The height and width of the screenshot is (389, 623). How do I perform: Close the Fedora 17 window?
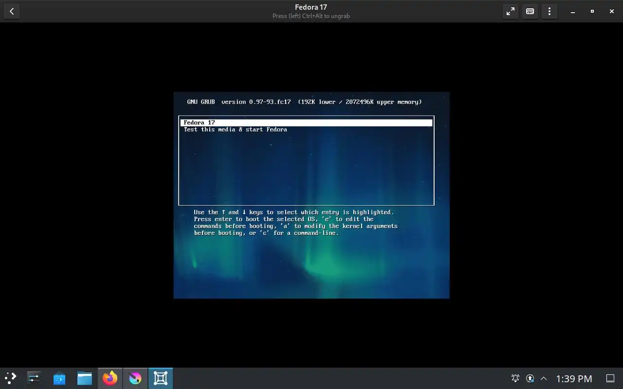[x=612, y=11]
